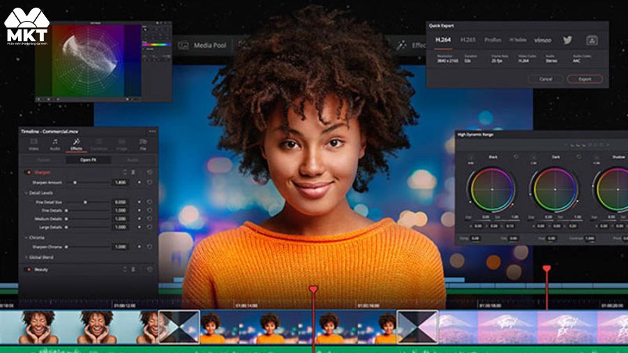Viewport: 628px width, 353px height.
Task: Open the Effects tab in inspector
Action: tap(76, 144)
